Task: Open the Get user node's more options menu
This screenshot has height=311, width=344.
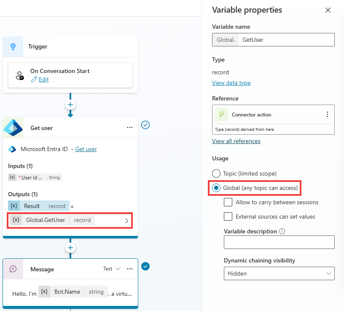Action: (x=130, y=127)
